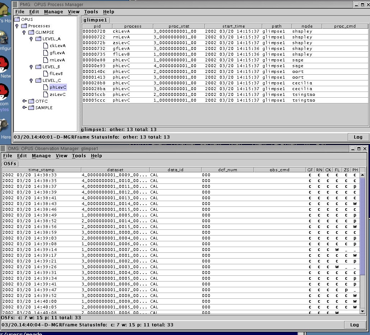
Task: Click the OTFC folder icon
Action: tap(32, 101)
